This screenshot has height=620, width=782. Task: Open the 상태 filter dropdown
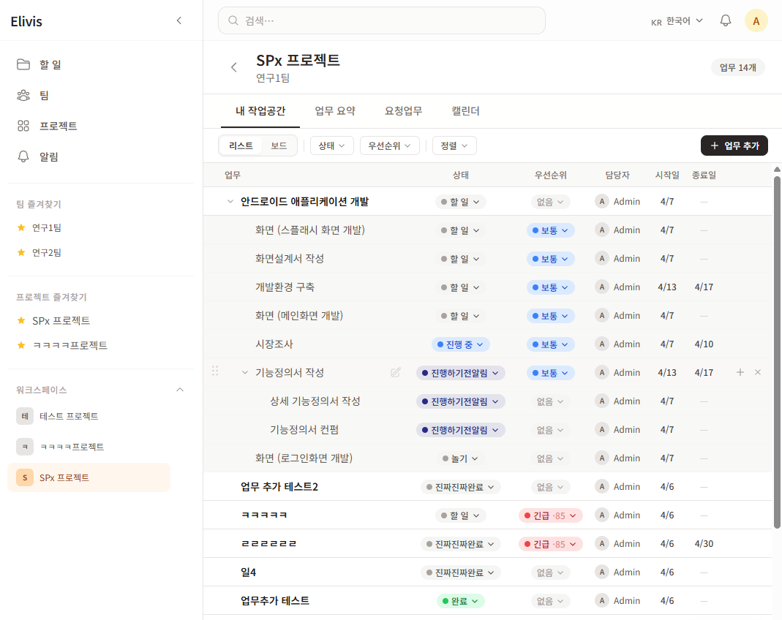(x=331, y=145)
